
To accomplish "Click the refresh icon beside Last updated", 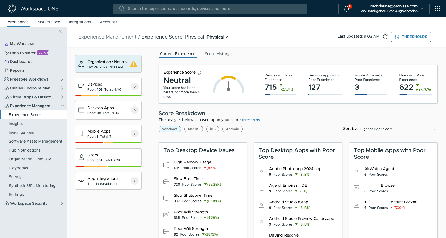I will pos(385,37).
